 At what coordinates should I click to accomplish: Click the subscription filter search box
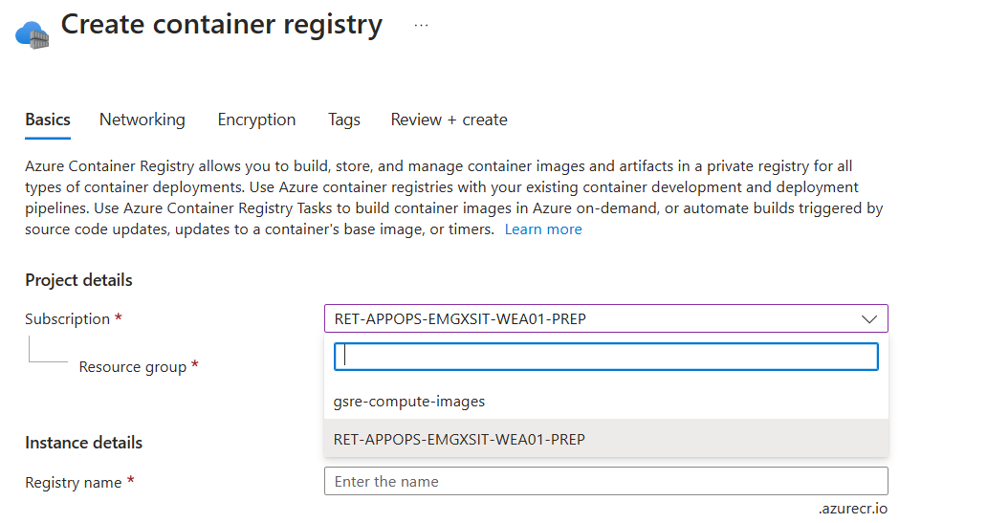tap(605, 357)
